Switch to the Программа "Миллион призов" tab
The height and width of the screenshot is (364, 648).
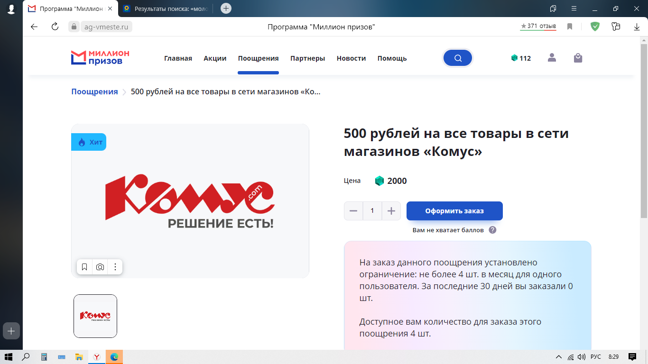point(70,9)
